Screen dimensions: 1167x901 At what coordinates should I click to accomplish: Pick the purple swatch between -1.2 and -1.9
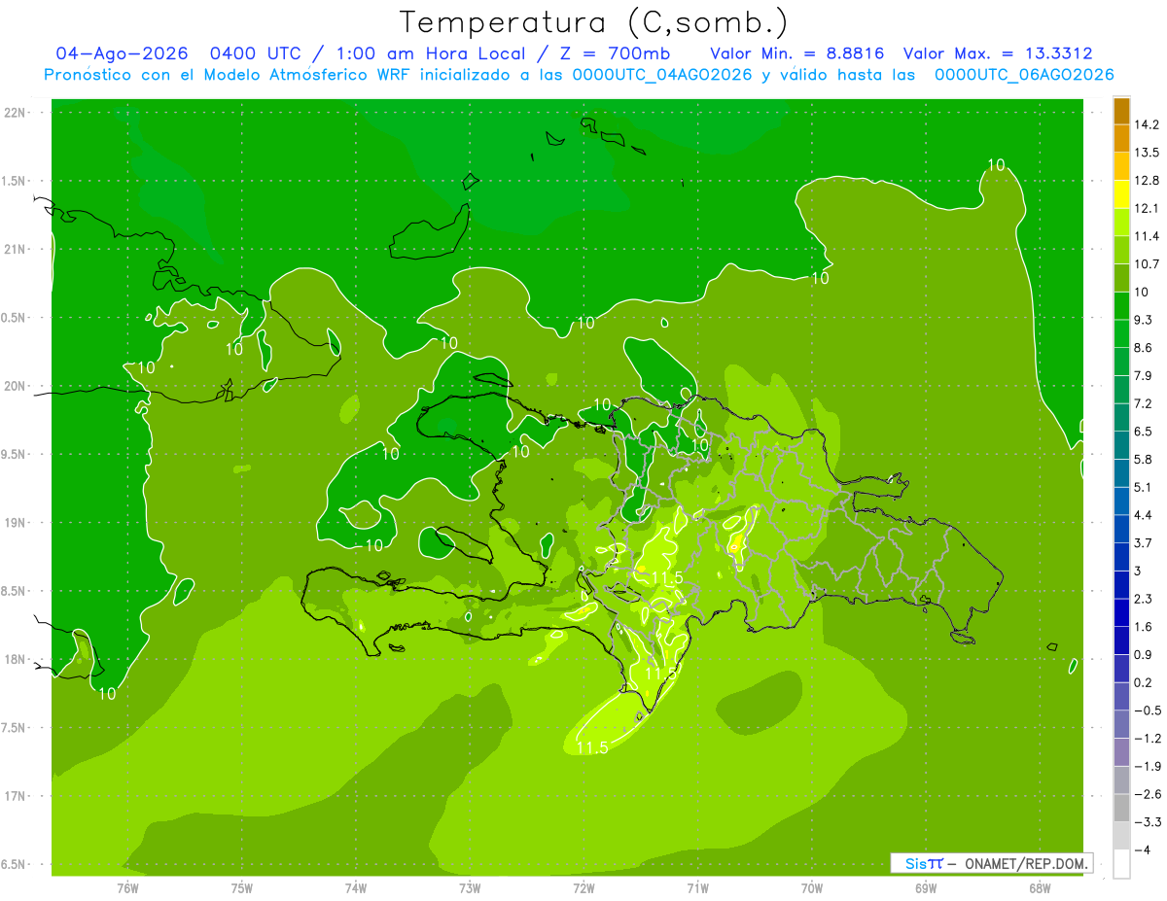(x=1121, y=751)
